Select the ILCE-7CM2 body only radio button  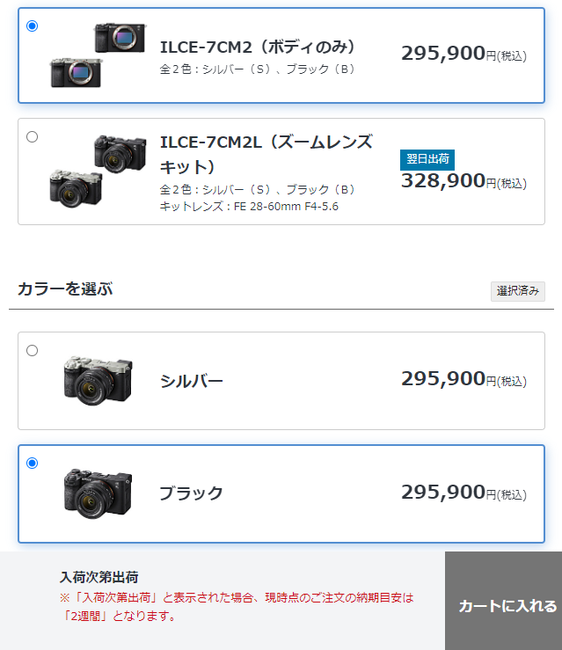(x=32, y=26)
